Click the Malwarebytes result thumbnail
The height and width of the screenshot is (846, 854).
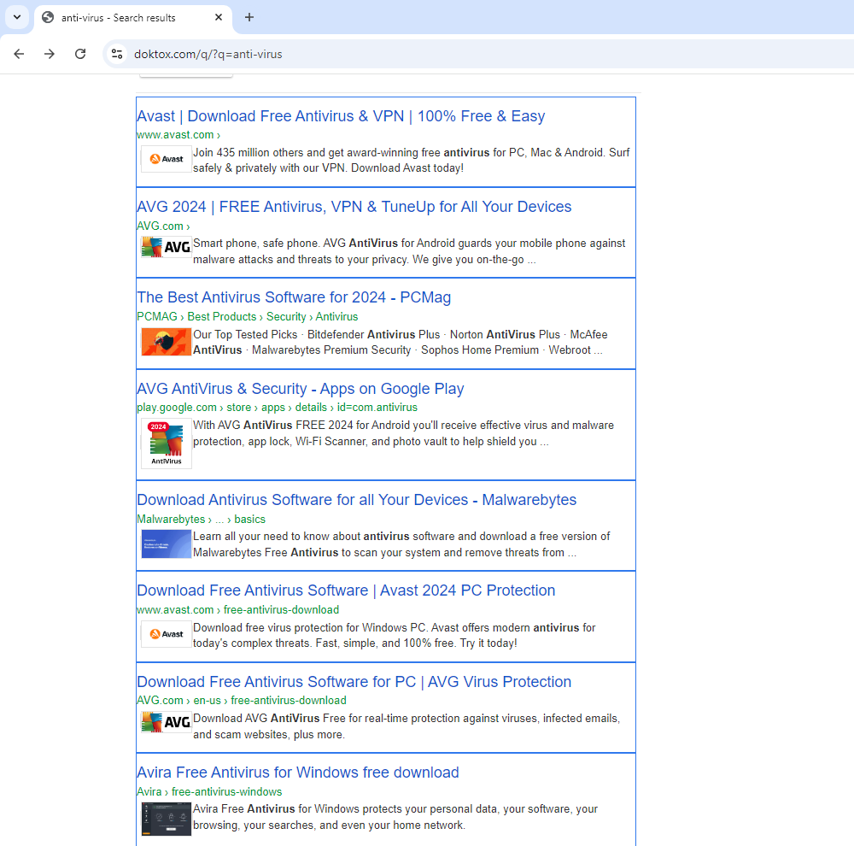[167, 543]
